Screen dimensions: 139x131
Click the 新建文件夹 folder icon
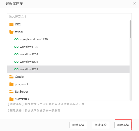pyautogui.click(x=11, y=99)
